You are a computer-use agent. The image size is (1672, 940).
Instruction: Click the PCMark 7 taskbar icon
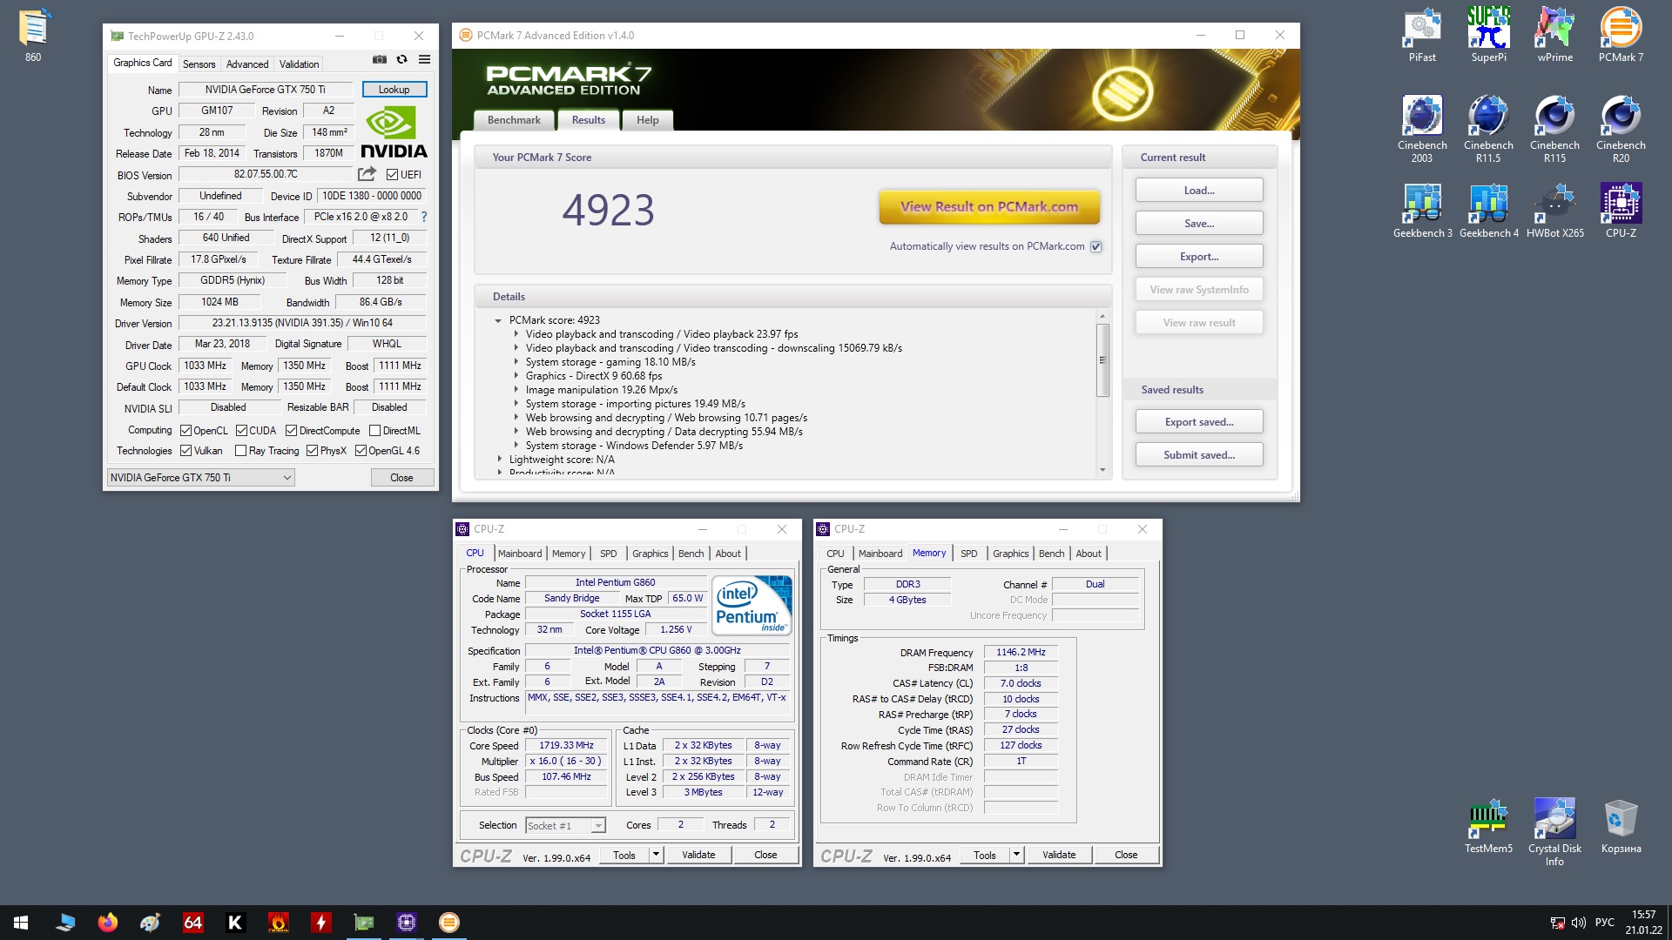pyautogui.click(x=449, y=923)
